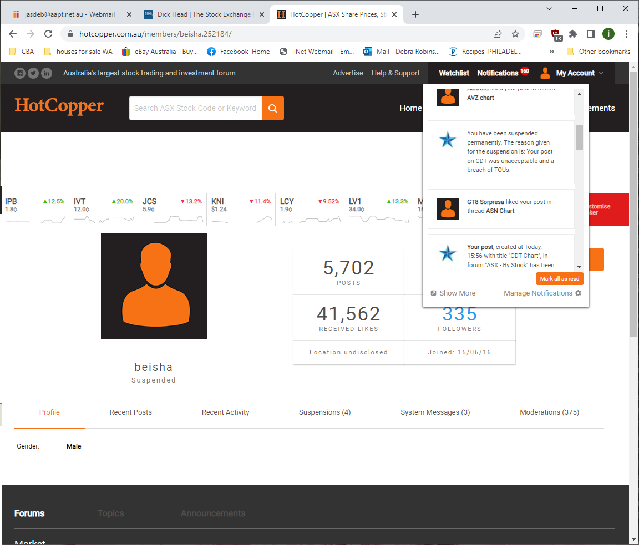The height and width of the screenshot is (545, 639).
Task: Open the Watchlist link
Action: [454, 73]
